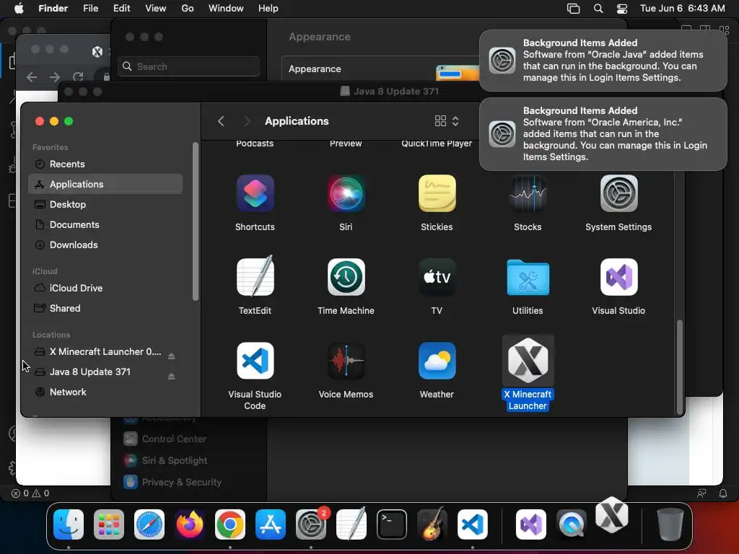Open Control Center in menu bar

tap(622, 8)
